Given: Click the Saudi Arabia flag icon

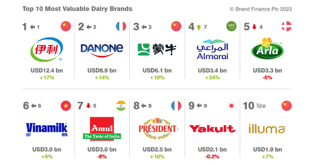Looking at the screenshot, I should click(231, 26).
